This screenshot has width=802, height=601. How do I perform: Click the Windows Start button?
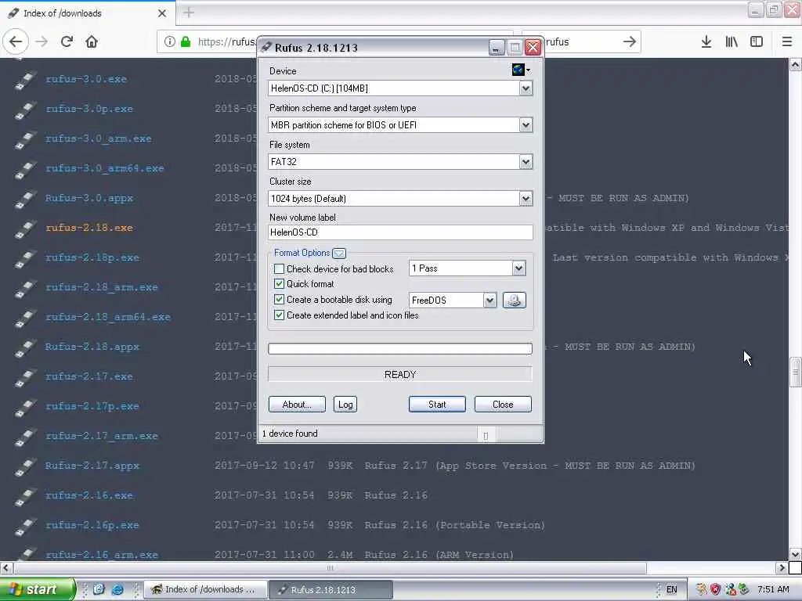click(x=37, y=589)
